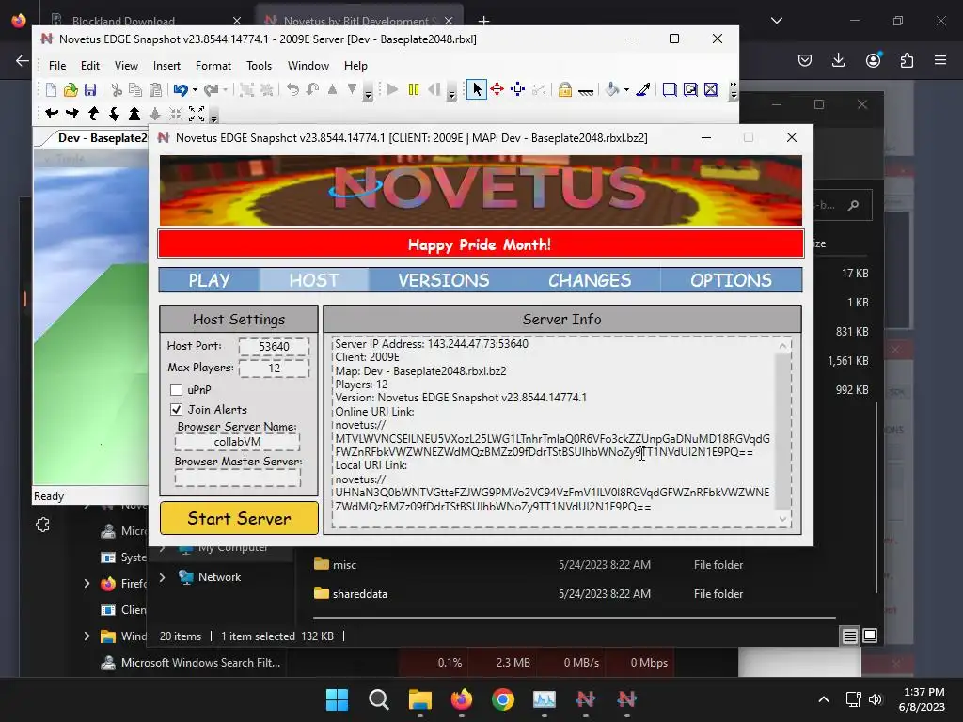Switch to the VERSIONS tab

(x=444, y=280)
